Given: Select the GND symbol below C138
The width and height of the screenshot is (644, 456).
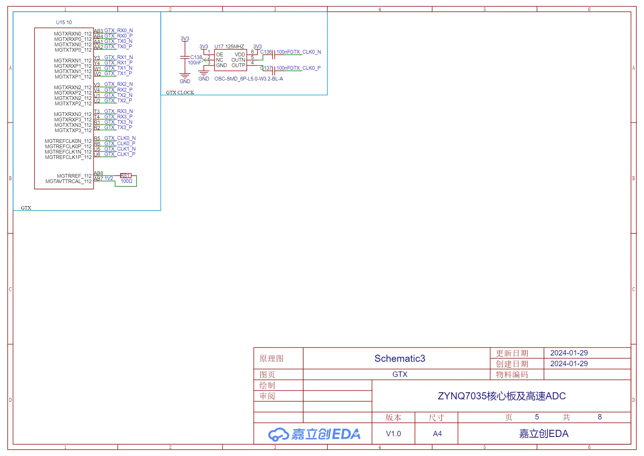Looking at the screenshot, I should (185, 79).
